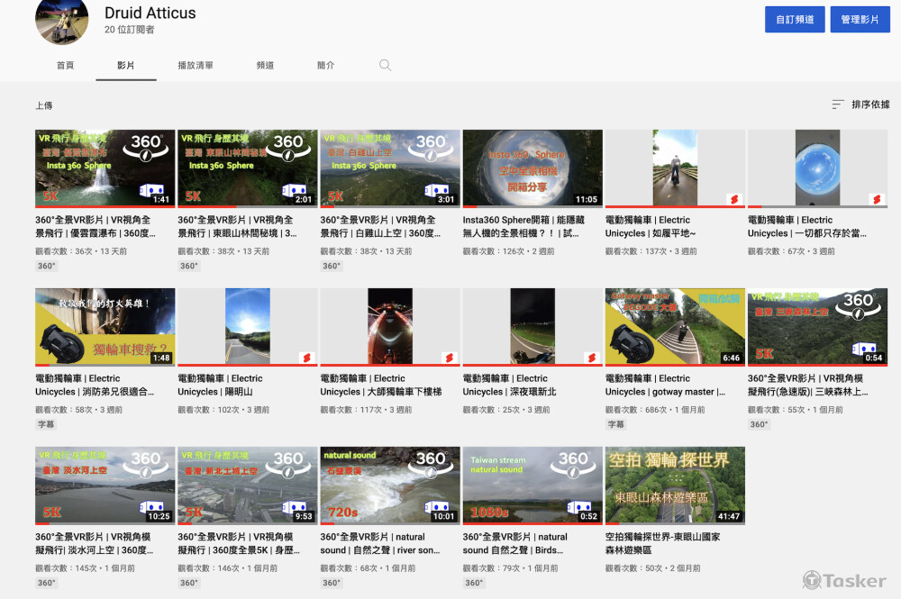Click Shorts icon on 深夜環新北 thumbnail

[x=590, y=358]
